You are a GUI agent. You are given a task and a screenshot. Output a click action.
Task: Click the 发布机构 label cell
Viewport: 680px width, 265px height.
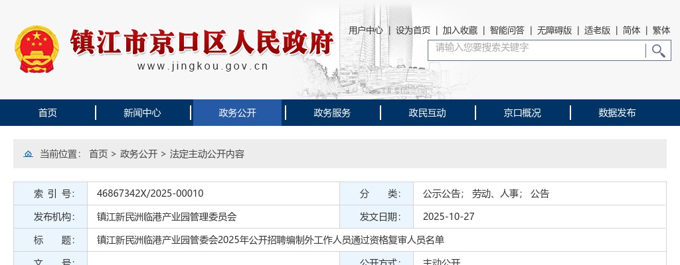click(50, 217)
